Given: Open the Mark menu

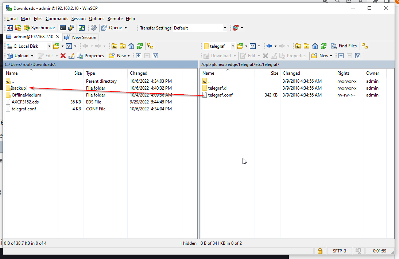Looking at the screenshot, I should (26, 19).
